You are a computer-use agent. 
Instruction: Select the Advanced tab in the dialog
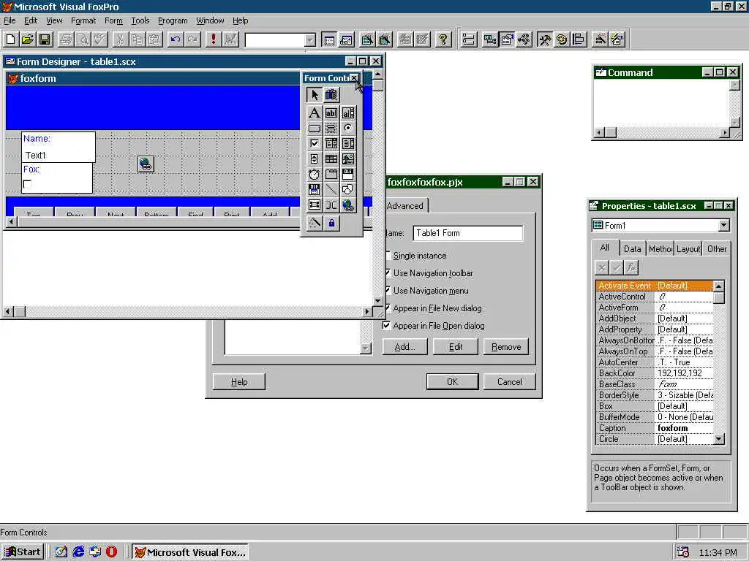click(405, 205)
